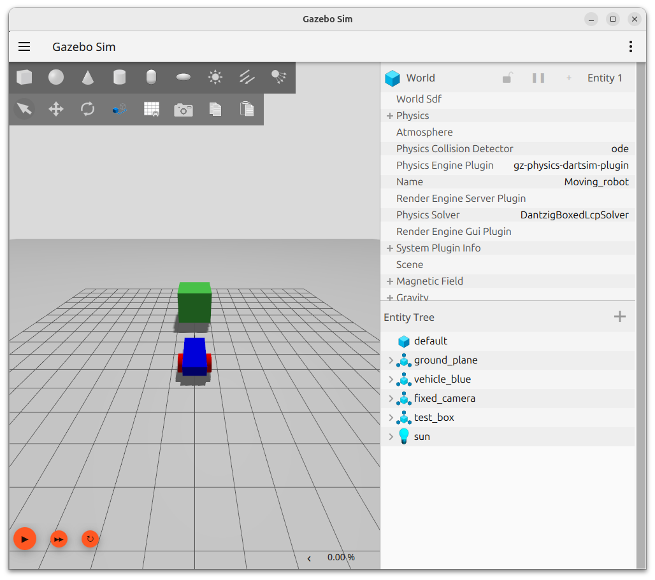The width and height of the screenshot is (655, 580).
Task: Insert a capsule shape
Action: pyautogui.click(x=151, y=78)
